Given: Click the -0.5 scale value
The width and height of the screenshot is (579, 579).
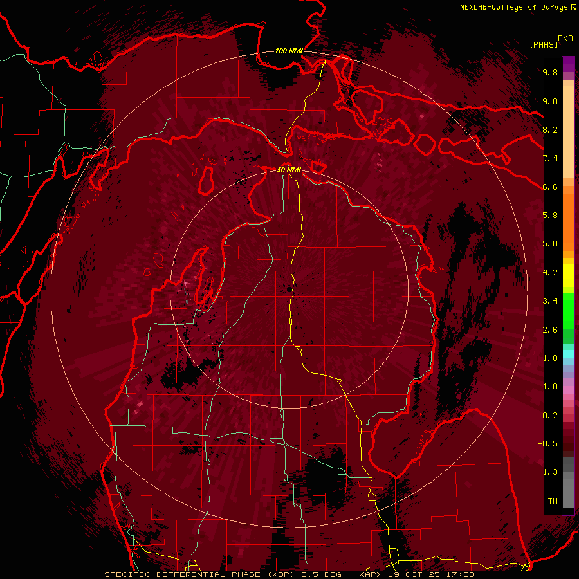Looking at the screenshot, I should [x=547, y=444].
